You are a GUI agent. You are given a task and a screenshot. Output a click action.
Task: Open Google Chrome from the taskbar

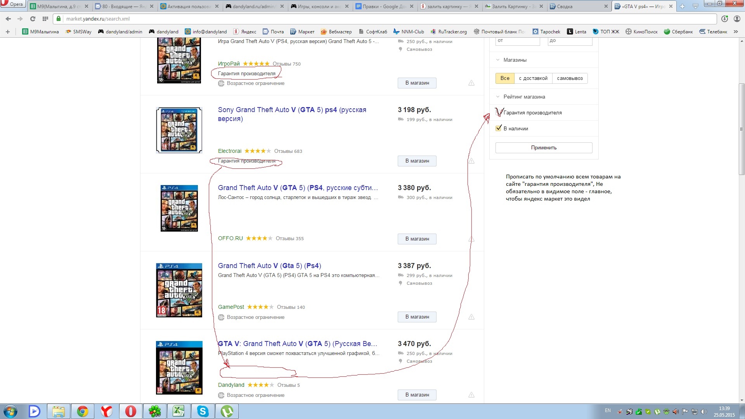point(83,411)
